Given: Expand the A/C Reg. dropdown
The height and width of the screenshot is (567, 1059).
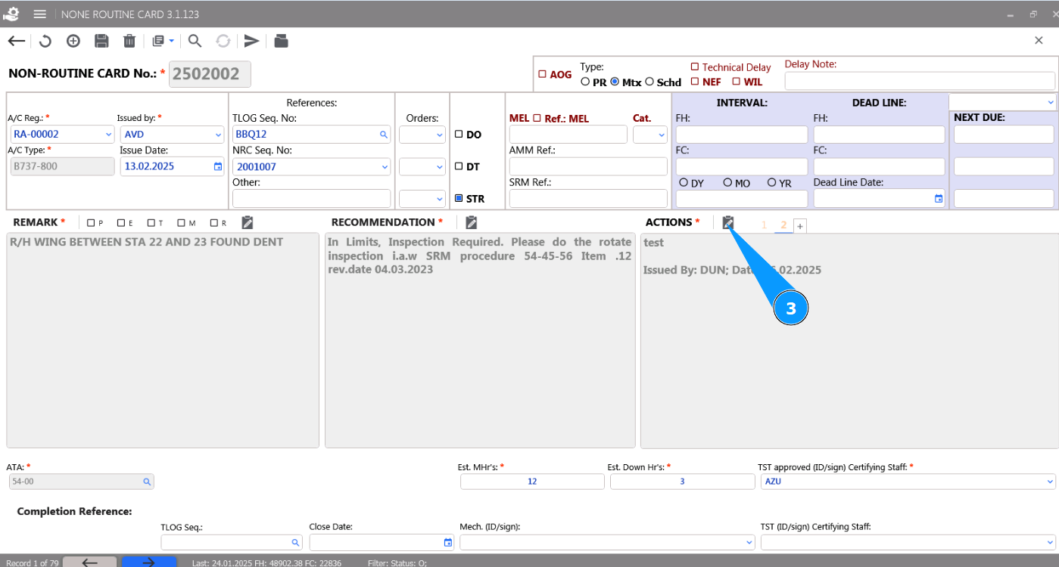Looking at the screenshot, I should (107, 135).
